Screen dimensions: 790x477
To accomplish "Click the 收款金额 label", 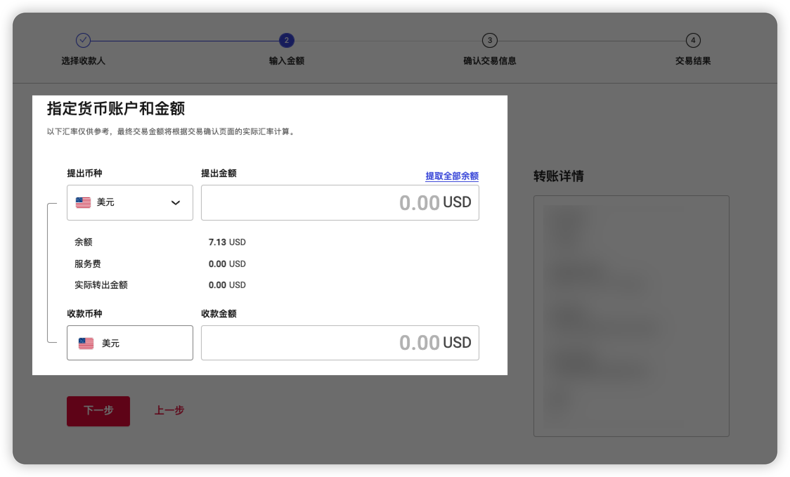I will (x=219, y=314).
